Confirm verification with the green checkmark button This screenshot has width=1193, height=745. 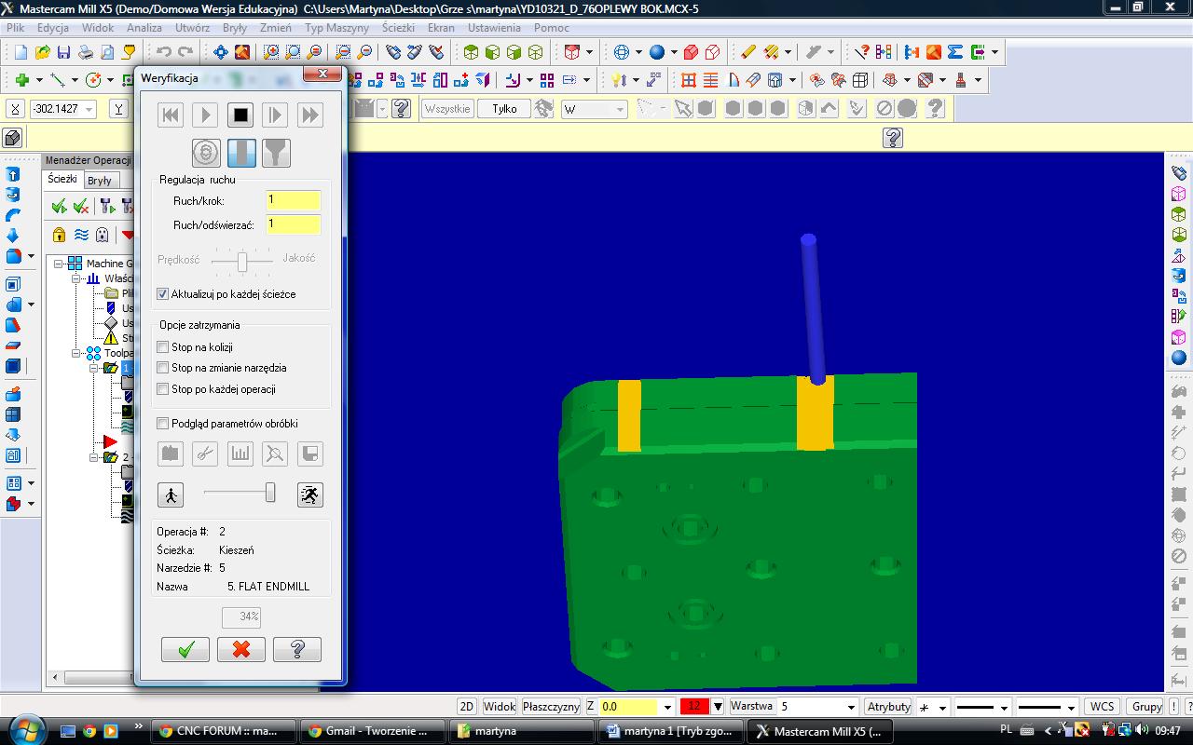[x=185, y=649]
